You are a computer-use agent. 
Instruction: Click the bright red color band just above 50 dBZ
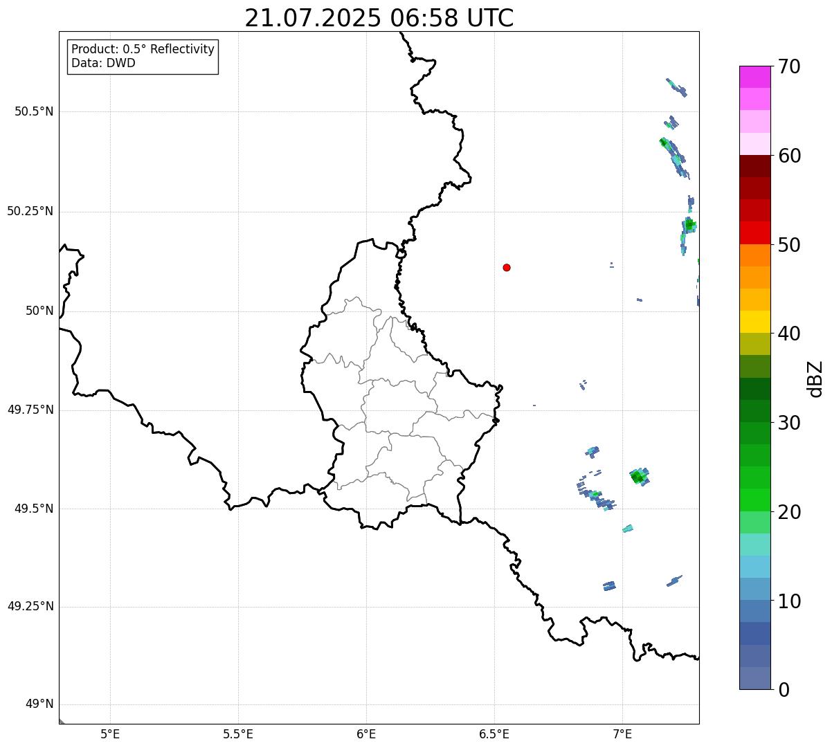(754, 232)
